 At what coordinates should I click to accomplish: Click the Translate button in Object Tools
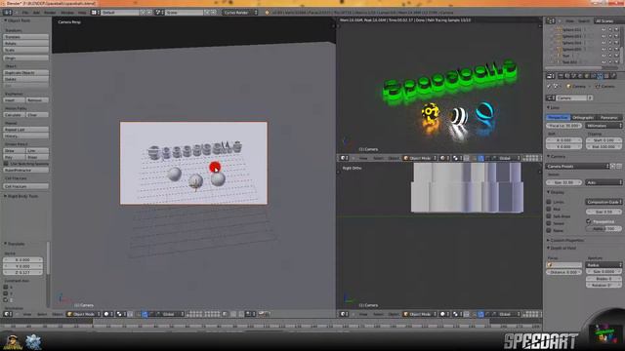(26, 37)
